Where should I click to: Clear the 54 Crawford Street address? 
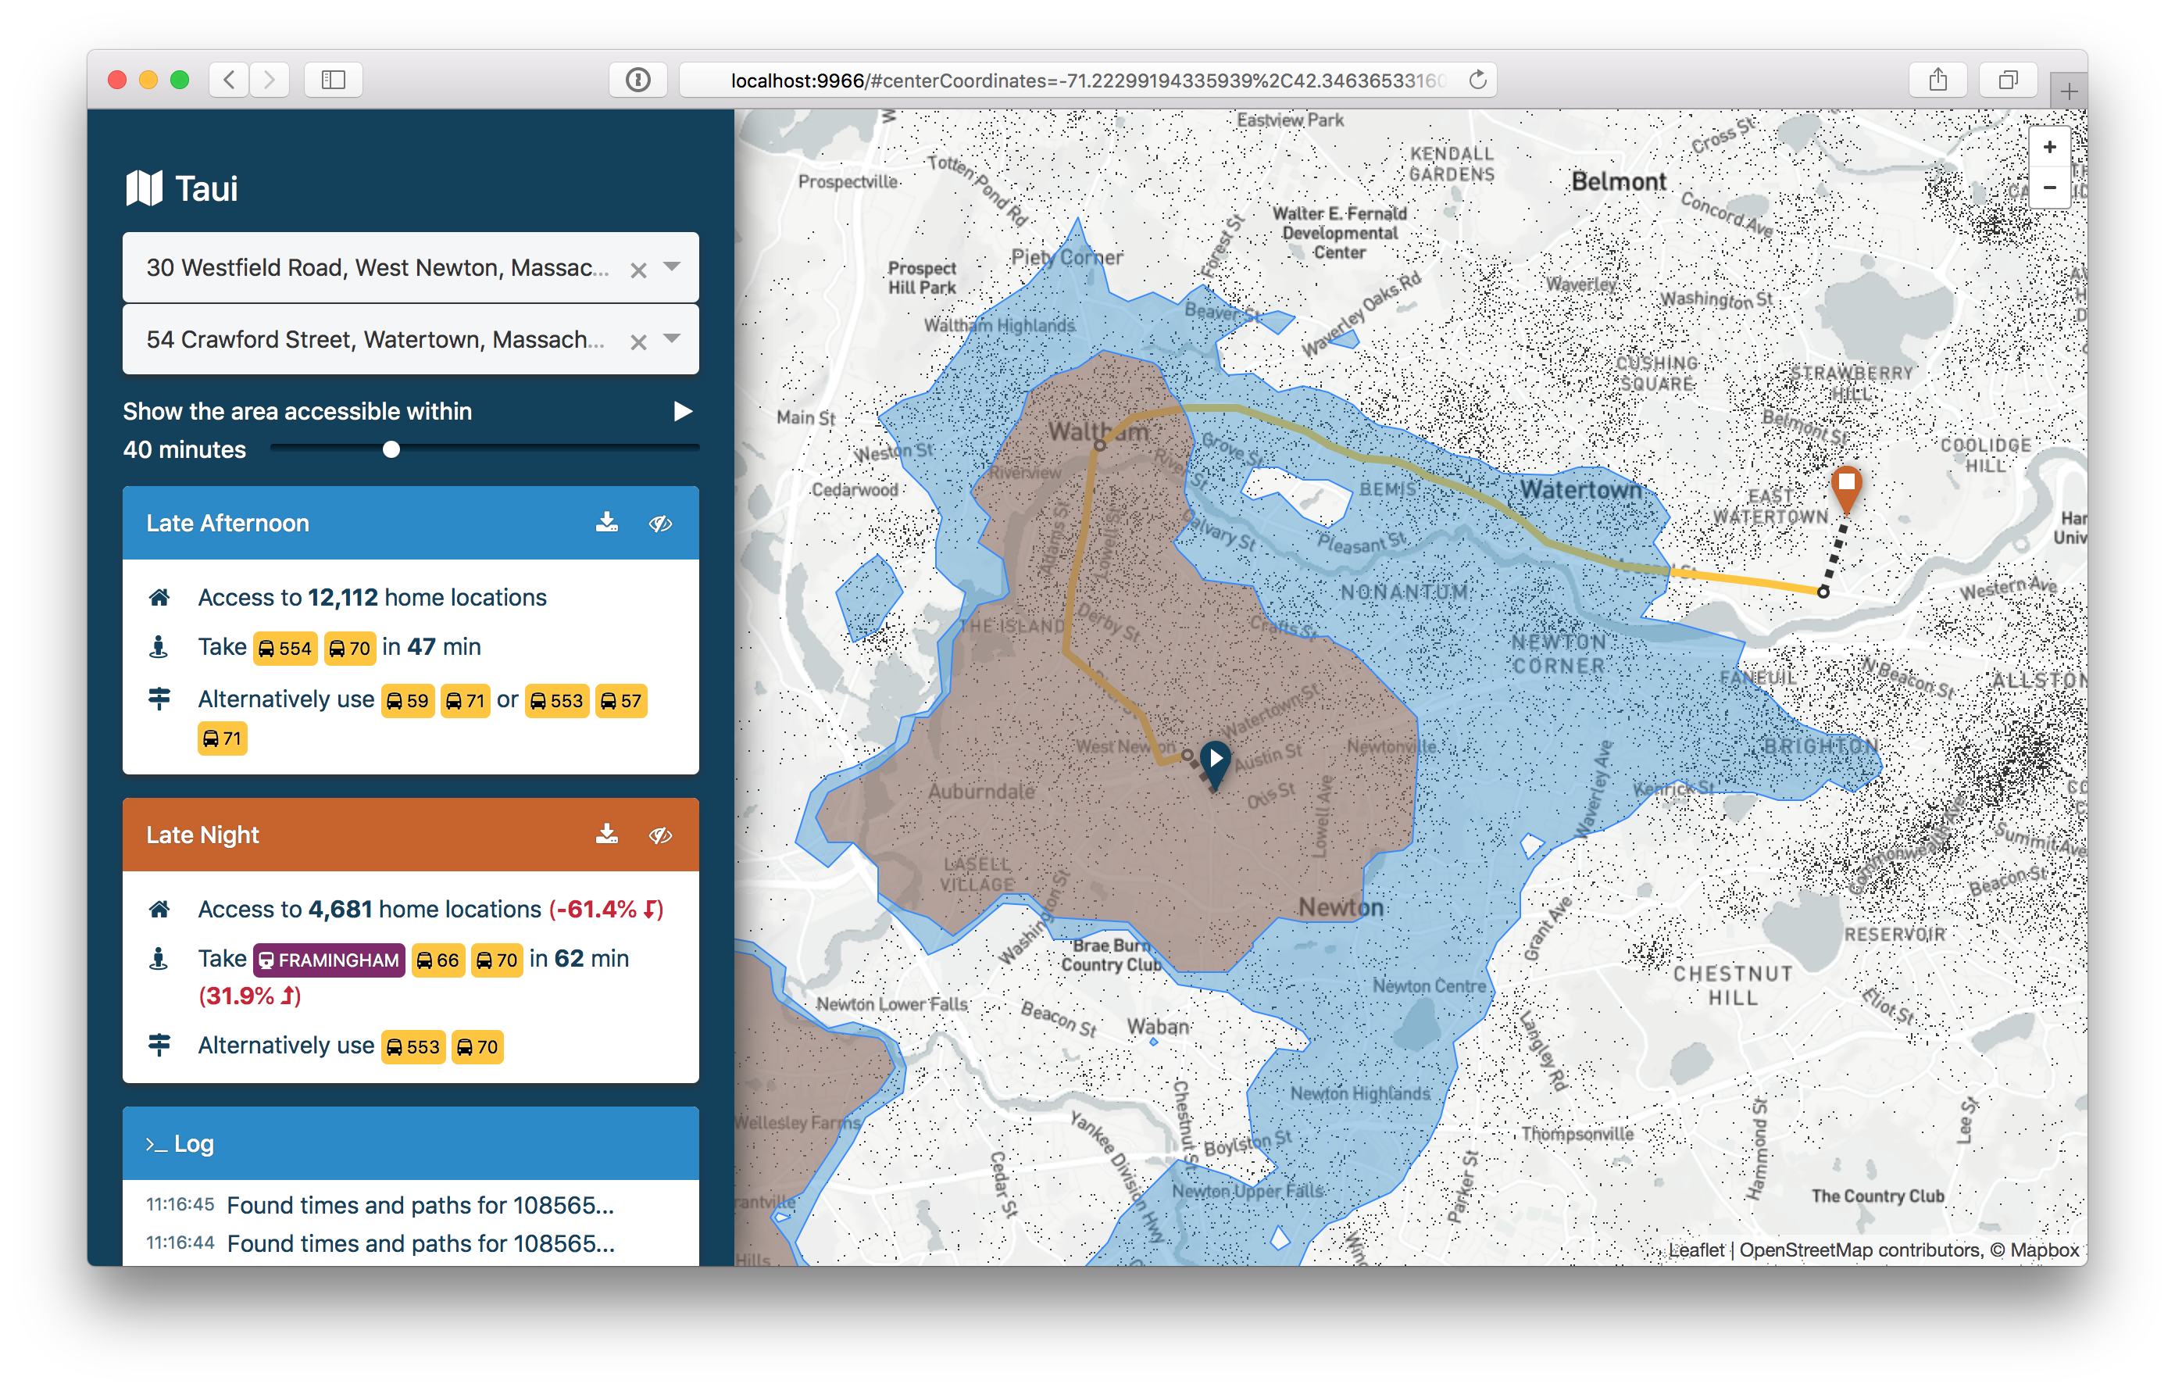(638, 341)
